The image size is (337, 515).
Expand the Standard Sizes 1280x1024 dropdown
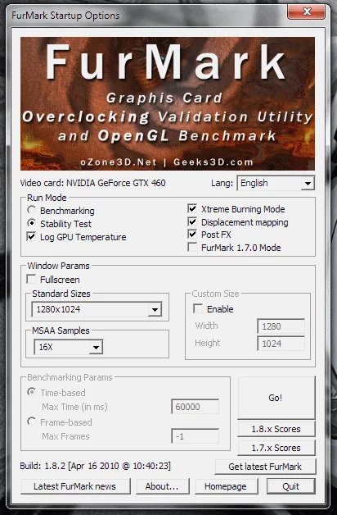[97, 309]
